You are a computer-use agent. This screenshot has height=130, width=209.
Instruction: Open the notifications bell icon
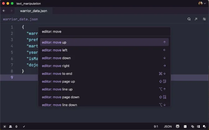16,126
